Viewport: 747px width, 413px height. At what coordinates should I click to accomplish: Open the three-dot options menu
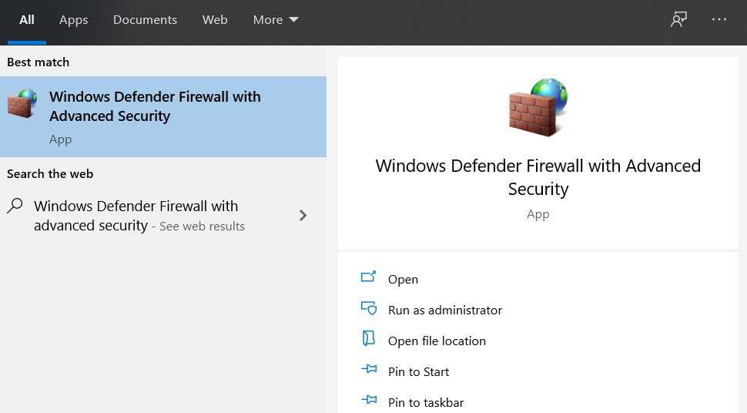point(719,20)
